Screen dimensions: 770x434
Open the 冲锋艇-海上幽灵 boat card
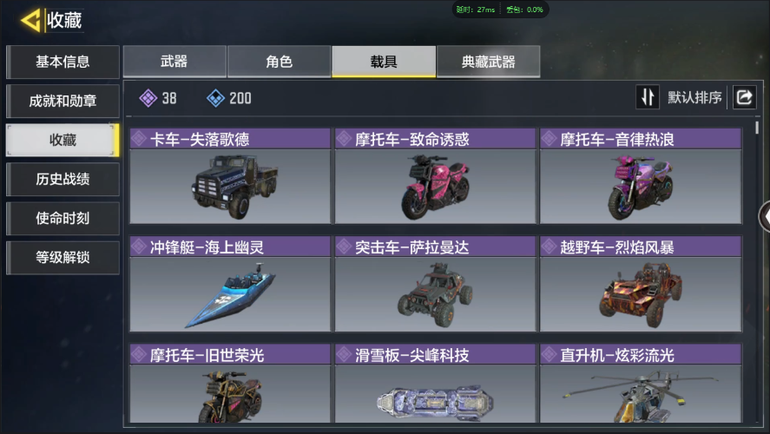(x=230, y=284)
